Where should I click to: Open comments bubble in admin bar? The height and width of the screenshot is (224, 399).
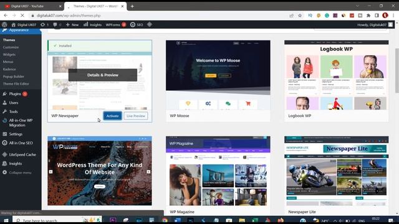[x=57, y=25]
